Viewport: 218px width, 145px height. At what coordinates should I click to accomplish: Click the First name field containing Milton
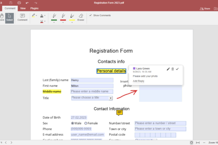click(92, 86)
